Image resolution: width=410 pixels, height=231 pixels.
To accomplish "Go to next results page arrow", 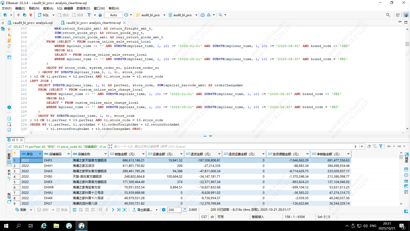I will click(113, 210).
